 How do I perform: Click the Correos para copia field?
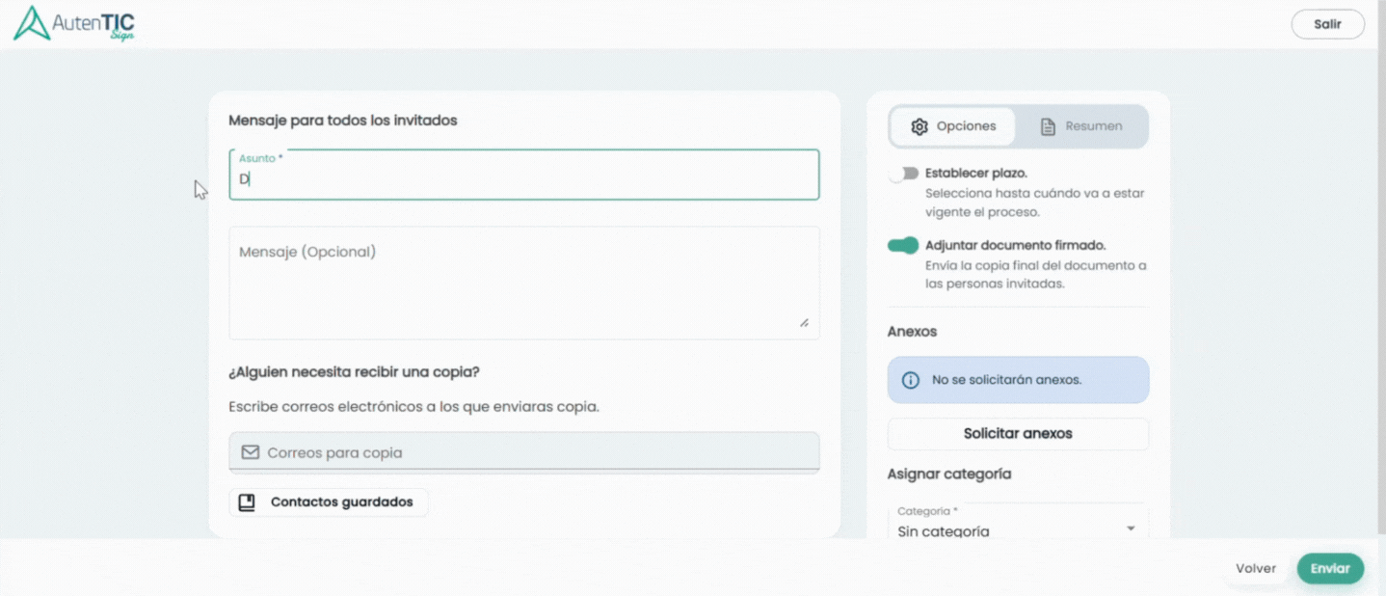(540, 452)
